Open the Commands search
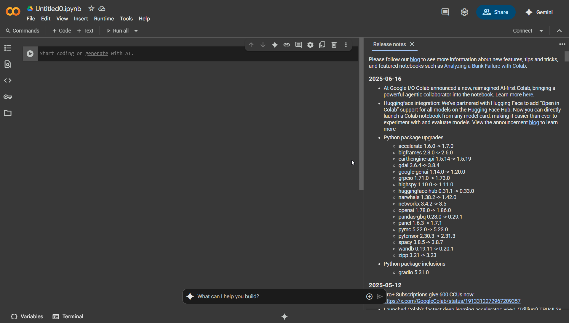Viewport: 569px width, 323px height. 23,31
